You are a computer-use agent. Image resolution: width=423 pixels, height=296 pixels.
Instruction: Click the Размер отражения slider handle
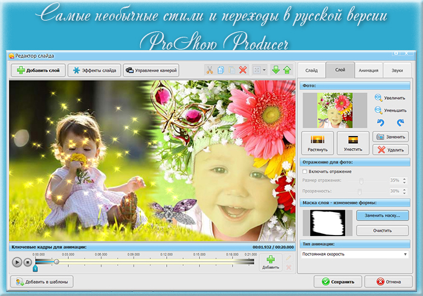(361, 181)
